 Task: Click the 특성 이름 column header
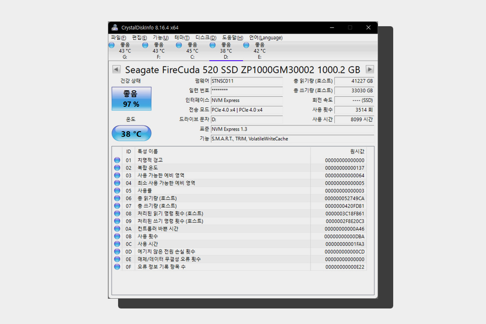[x=223, y=152]
